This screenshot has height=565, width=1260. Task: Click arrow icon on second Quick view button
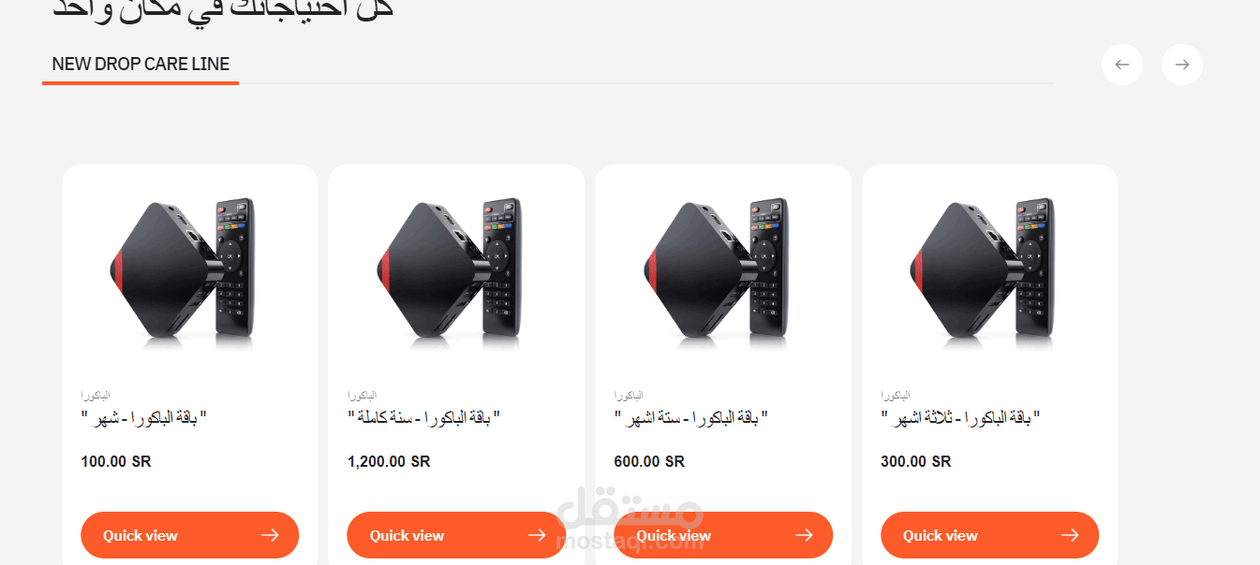pos(537,535)
